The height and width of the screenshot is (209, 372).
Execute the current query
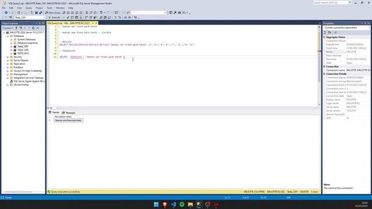click(x=54, y=17)
